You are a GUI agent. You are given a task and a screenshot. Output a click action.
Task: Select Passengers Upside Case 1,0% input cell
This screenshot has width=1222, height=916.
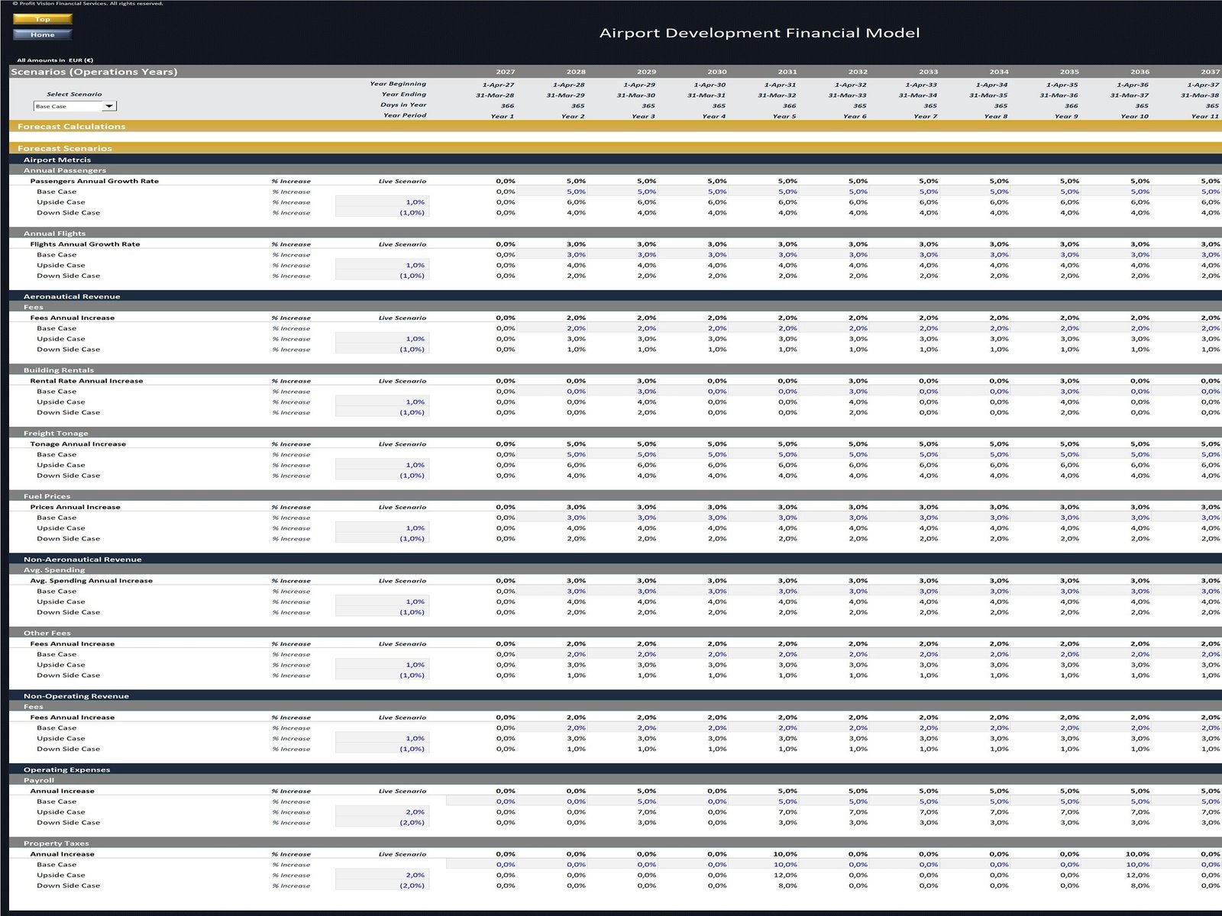click(x=383, y=202)
